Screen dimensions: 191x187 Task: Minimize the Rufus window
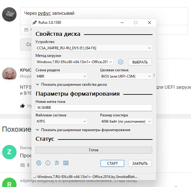pyautogui.click(x=122, y=23)
